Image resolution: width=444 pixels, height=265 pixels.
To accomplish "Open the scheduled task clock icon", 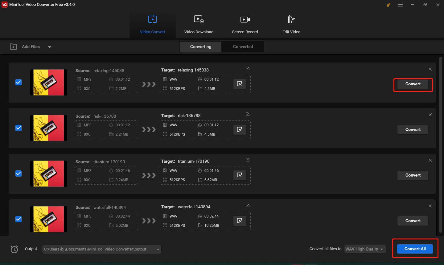I will tap(14, 249).
